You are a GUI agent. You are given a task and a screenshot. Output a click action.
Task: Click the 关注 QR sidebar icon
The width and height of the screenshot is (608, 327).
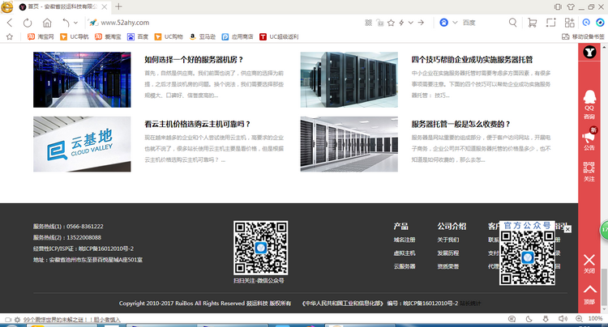589,172
